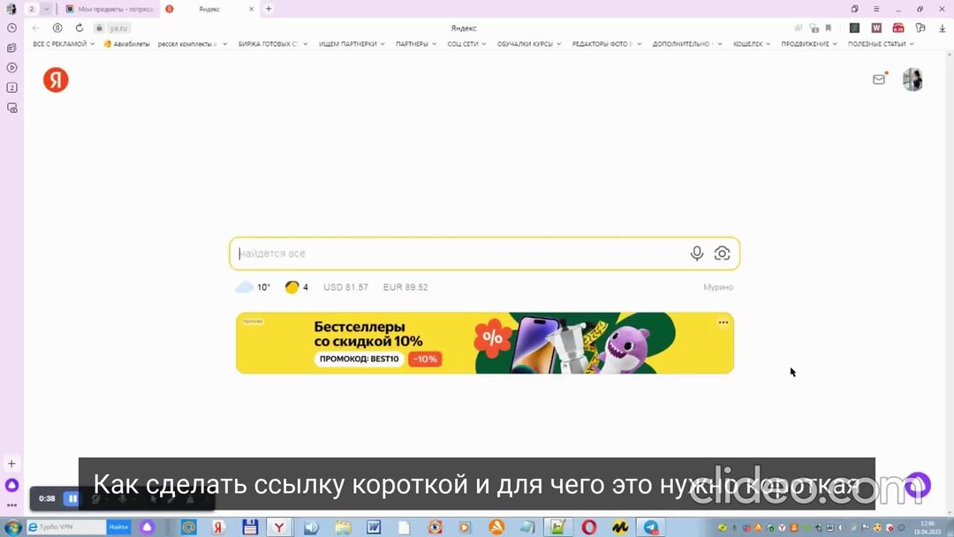Pause the video in the mini-player
This screenshot has width=954, height=537.
(72, 498)
